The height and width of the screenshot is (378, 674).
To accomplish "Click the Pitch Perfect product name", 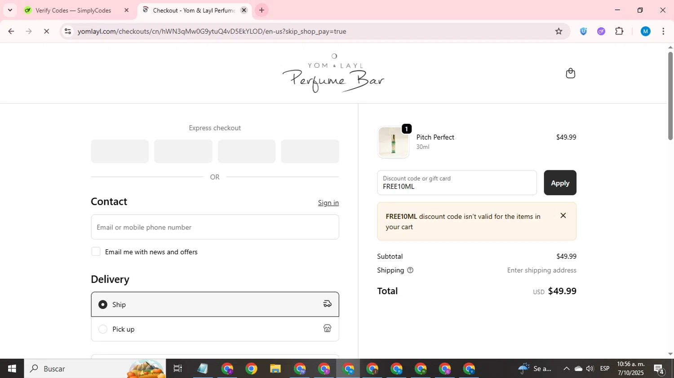I will (x=435, y=137).
